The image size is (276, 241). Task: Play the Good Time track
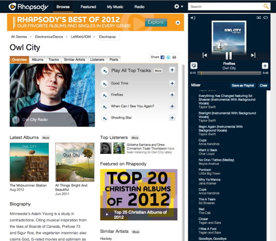coord(105,84)
